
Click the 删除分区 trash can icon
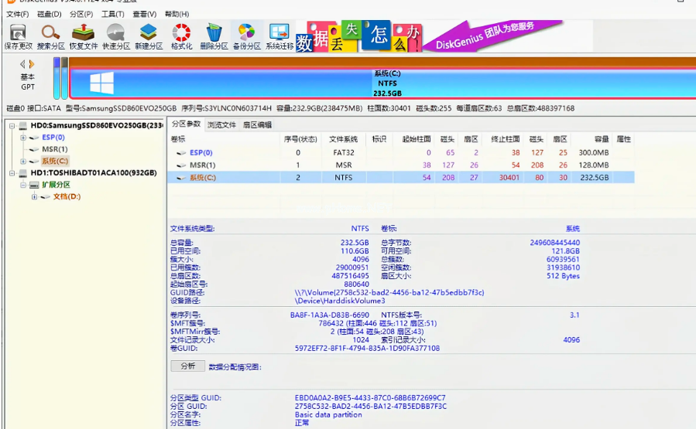coord(214,36)
